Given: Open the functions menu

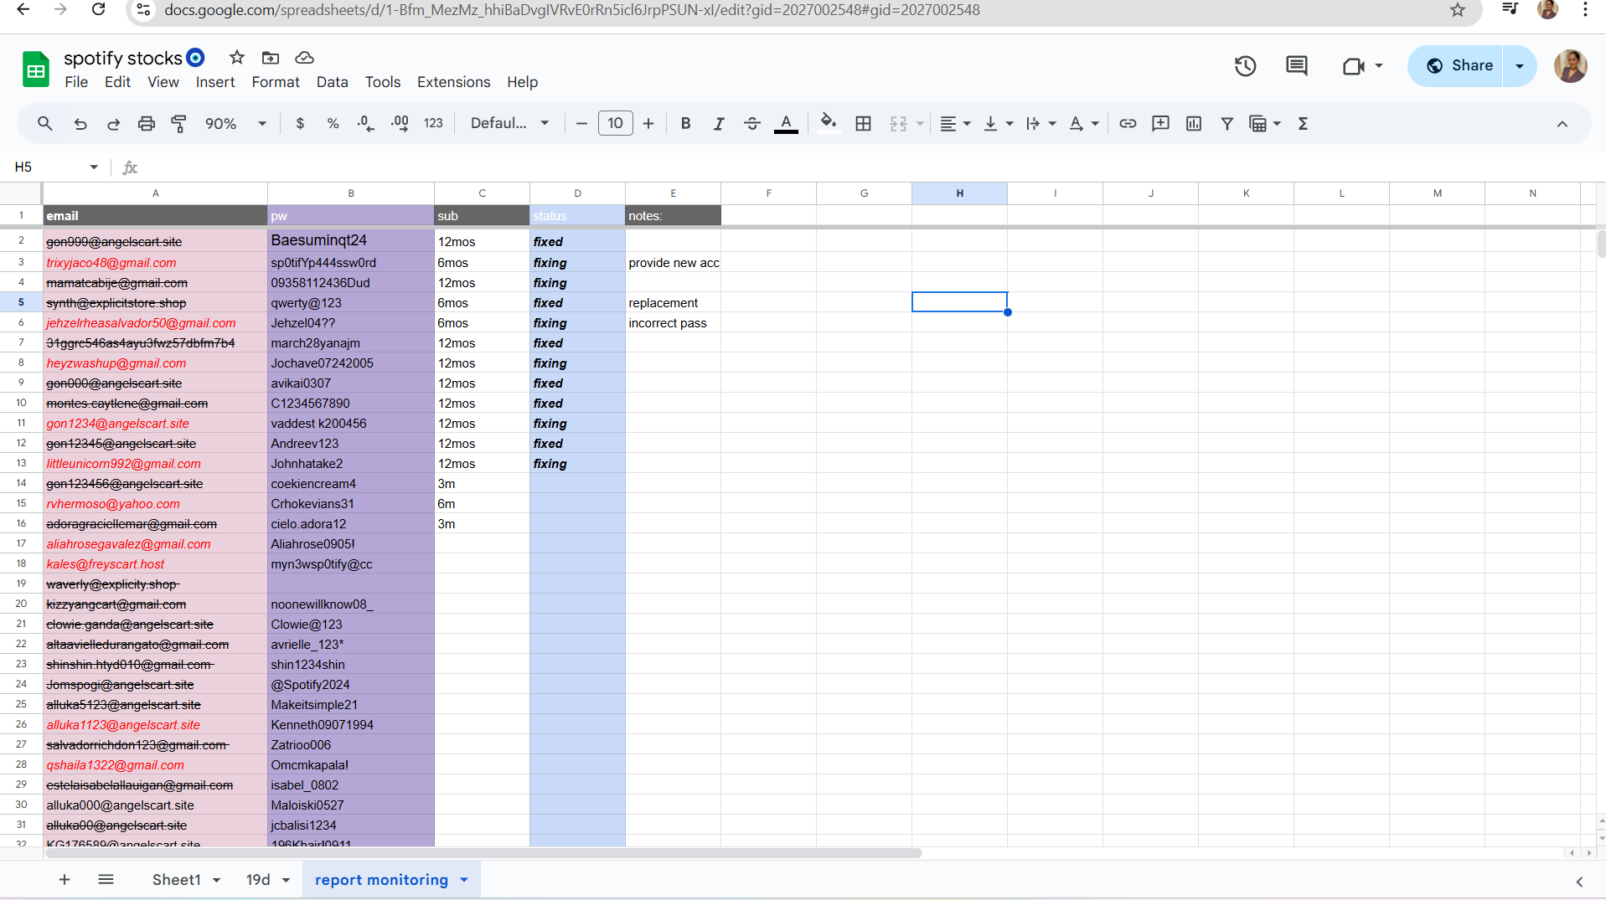Looking at the screenshot, I should [1303, 124].
